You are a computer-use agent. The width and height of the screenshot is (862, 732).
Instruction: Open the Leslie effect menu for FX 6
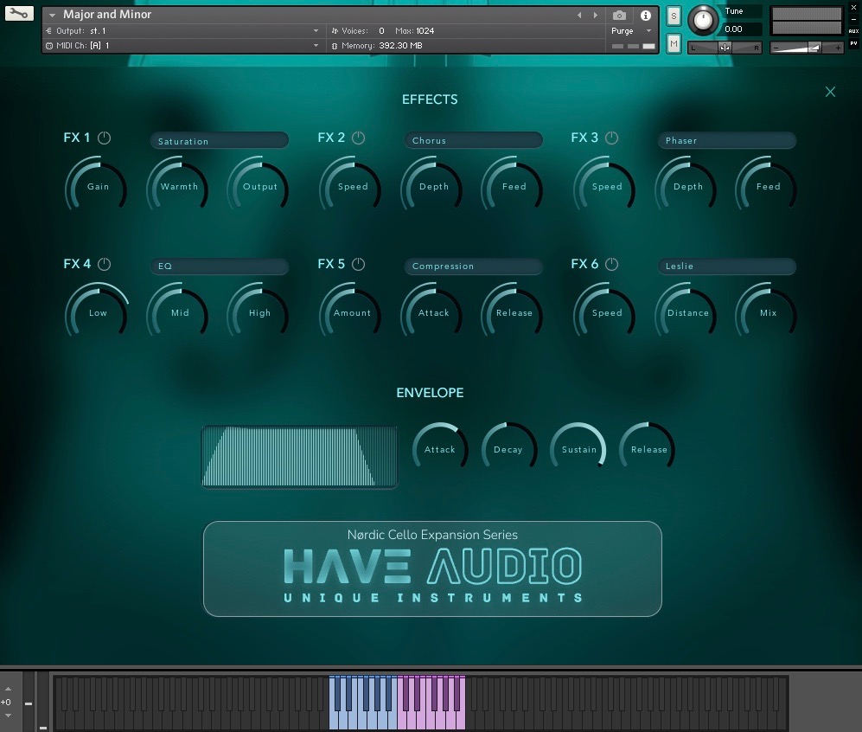point(726,266)
